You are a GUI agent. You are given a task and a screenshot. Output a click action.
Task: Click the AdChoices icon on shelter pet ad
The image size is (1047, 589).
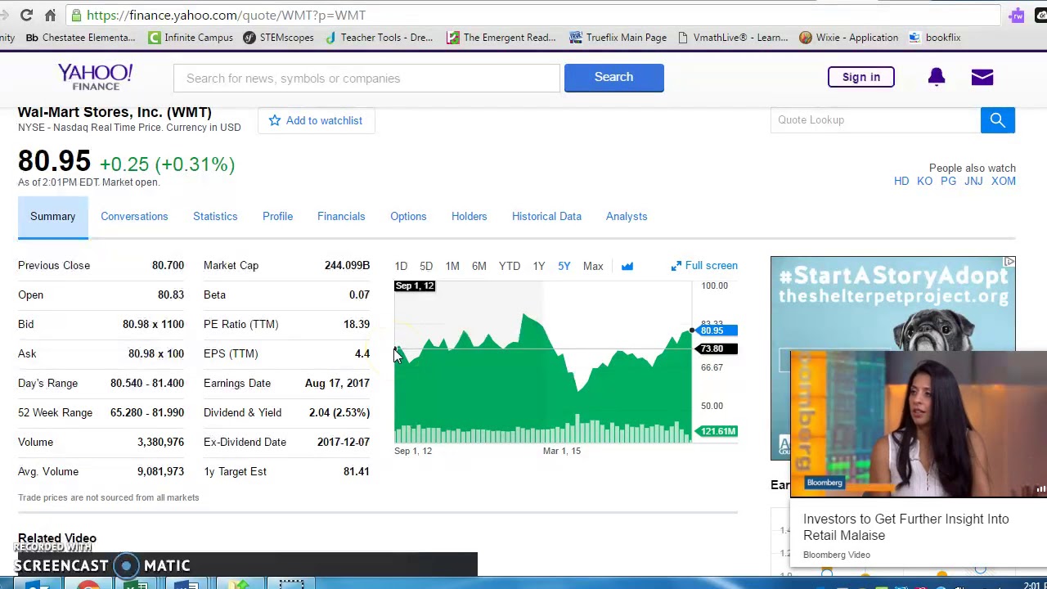(1009, 262)
